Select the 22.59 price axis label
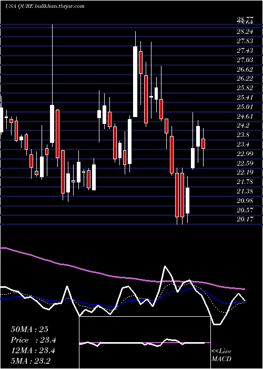Screen dimensions: 263x369 (245, 163)
